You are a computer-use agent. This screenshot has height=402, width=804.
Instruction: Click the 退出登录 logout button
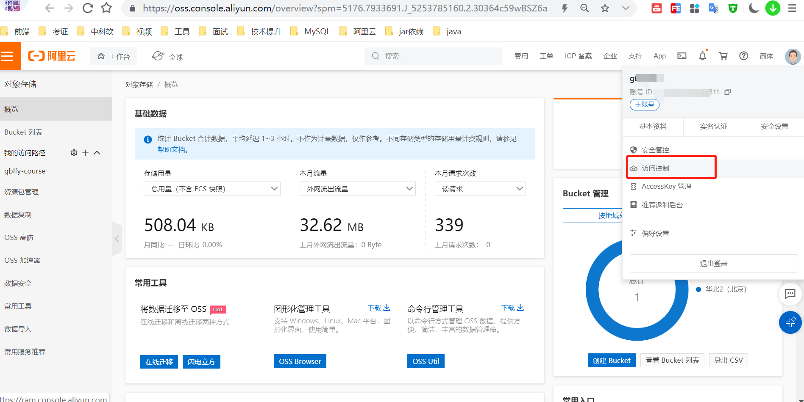pos(713,263)
